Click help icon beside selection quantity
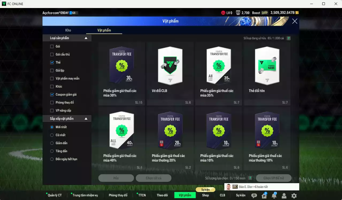This screenshot has width=342, height=200. click(x=250, y=178)
